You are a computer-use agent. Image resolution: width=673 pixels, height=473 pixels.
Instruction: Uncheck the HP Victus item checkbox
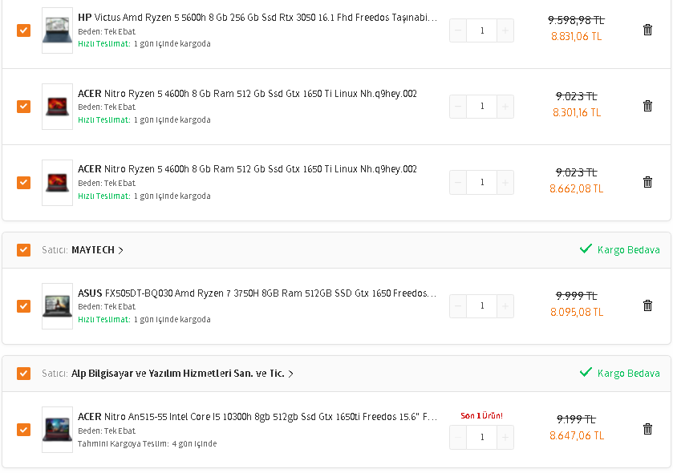23,30
